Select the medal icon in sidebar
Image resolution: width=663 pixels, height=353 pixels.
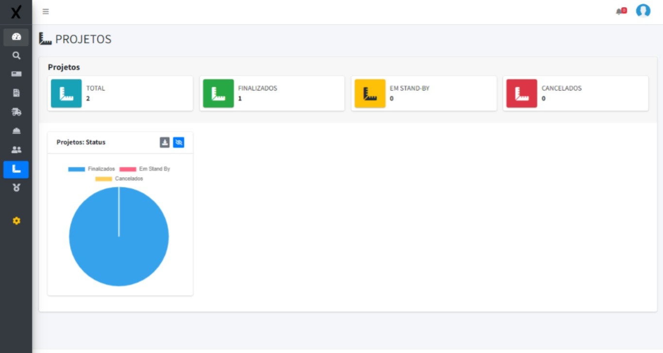coord(16,187)
